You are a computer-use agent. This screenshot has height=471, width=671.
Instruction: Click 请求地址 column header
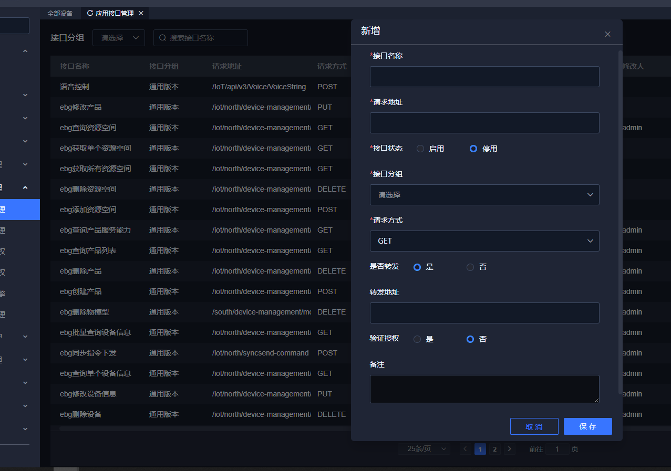tap(227, 67)
